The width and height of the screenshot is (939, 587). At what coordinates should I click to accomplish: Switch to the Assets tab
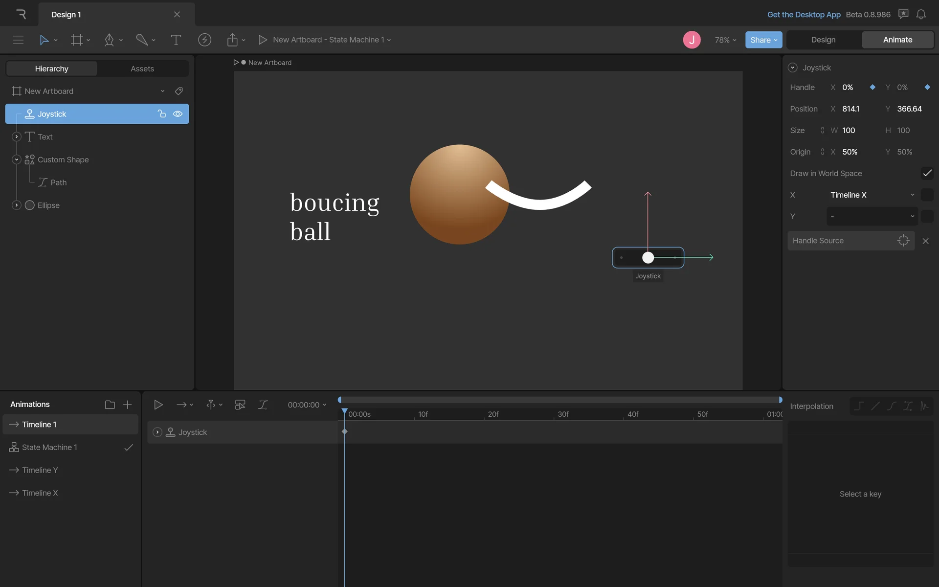pos(142,69)
